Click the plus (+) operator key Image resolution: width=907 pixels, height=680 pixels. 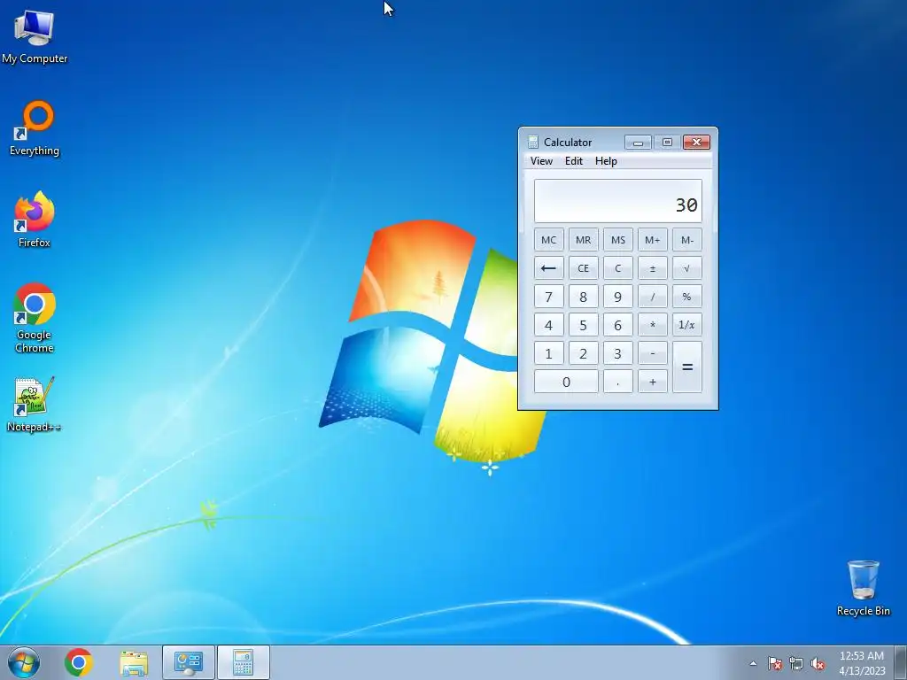(653, 382)
